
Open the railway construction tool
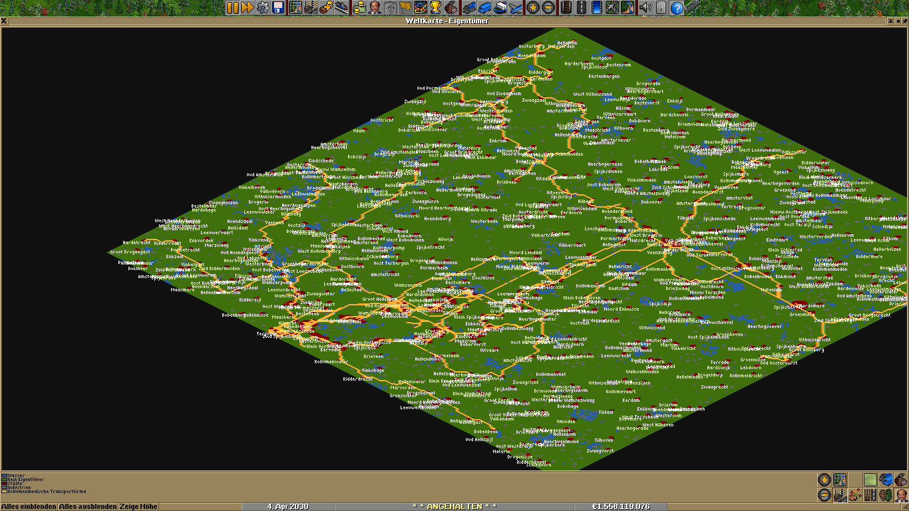[x=565, y=8]
